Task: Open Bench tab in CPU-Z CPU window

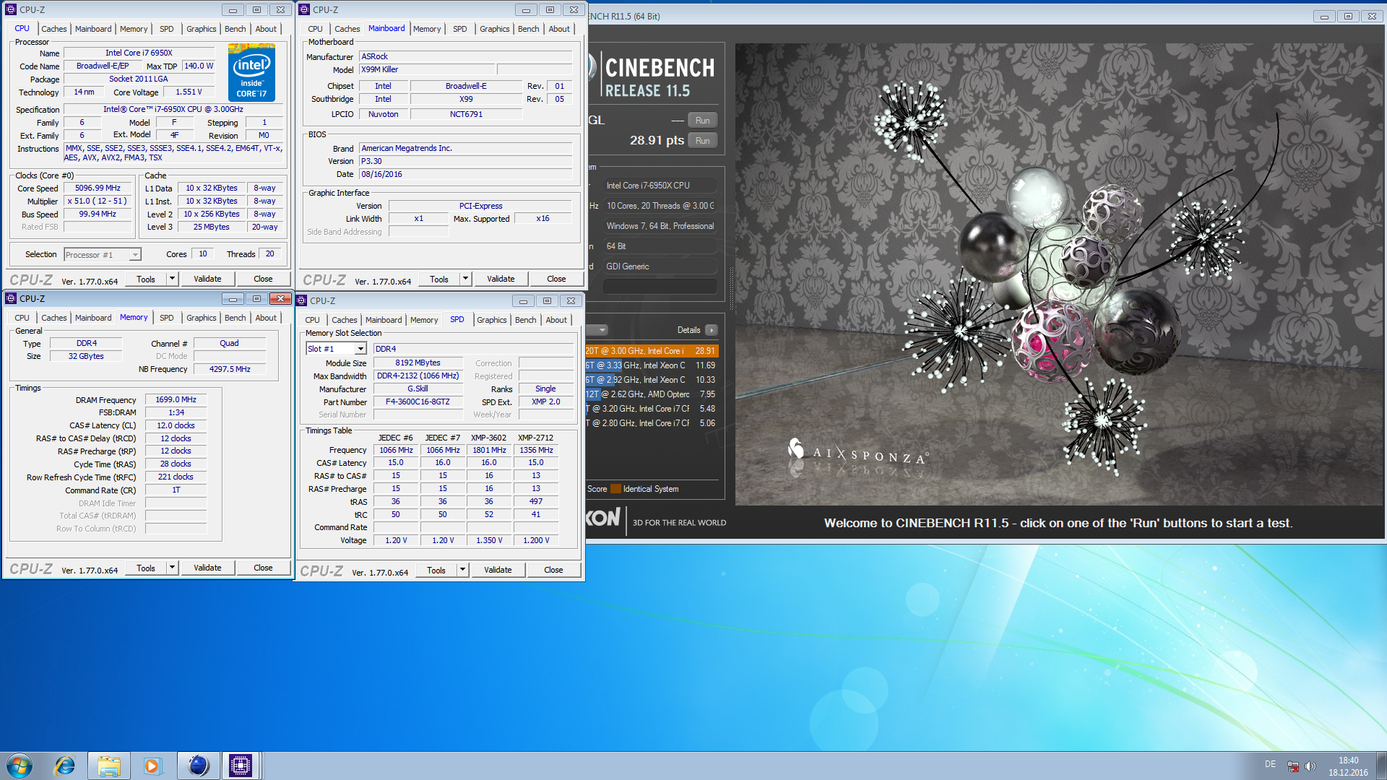Action: [x=235, y=29]
